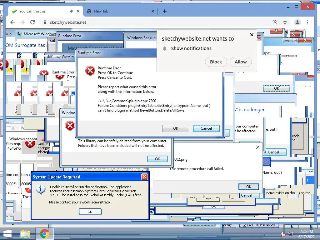This screenshot has height=240, width=320.
Task: Click the info icon in System Update Required
Action: pos(40,190)
